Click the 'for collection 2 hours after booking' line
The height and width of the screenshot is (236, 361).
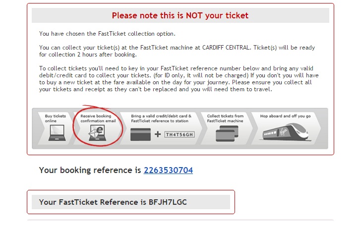88,55
